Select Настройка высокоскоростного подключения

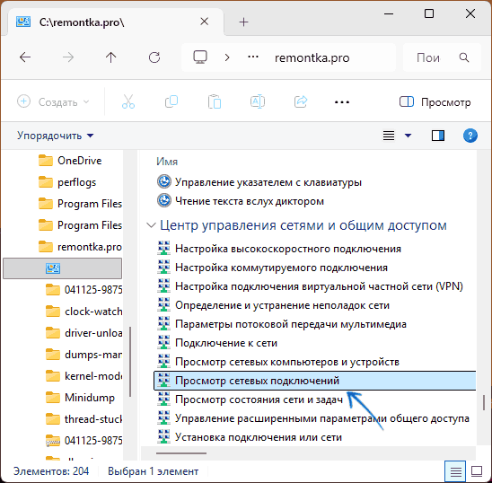[279, 249]
